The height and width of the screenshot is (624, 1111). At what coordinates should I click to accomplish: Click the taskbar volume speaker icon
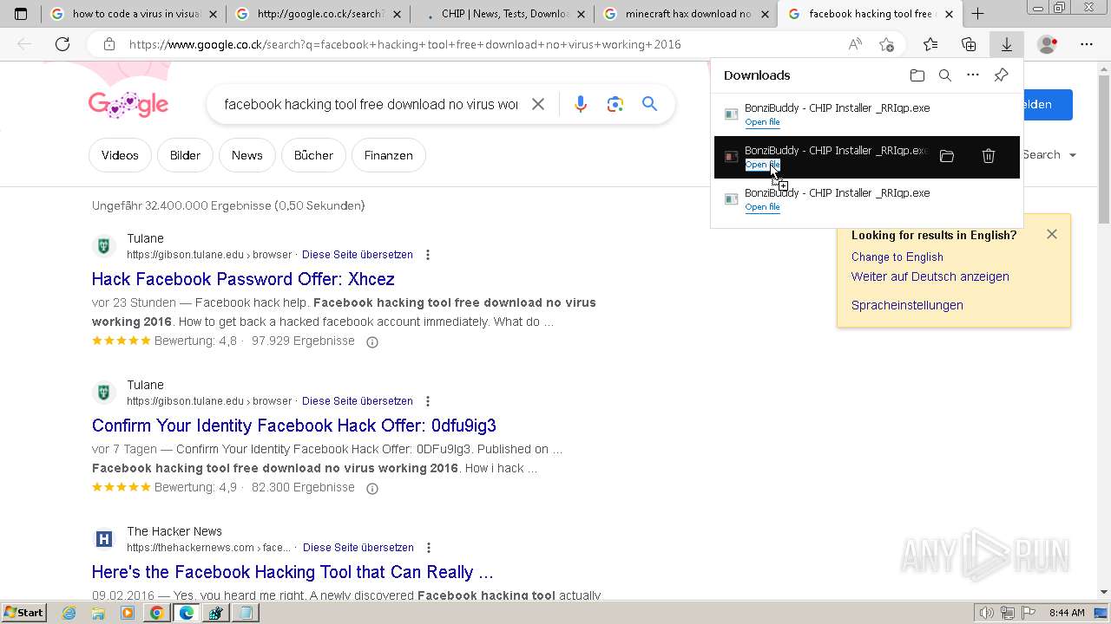[987, 613]
